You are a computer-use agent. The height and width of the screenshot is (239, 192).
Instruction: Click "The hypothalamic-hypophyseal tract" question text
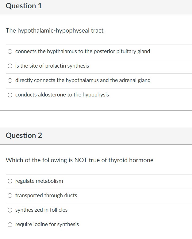55,31
